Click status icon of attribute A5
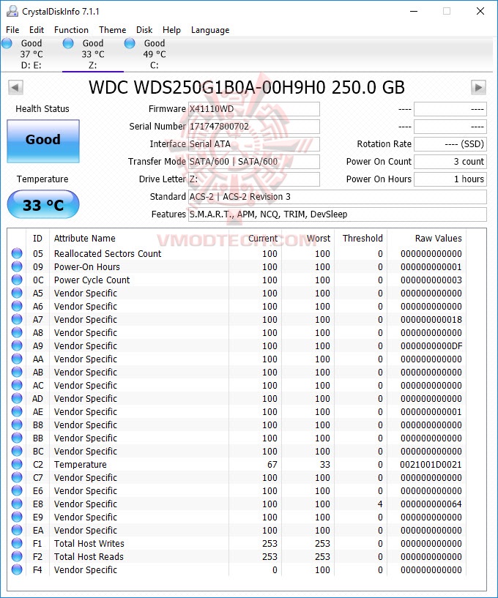 17,293
